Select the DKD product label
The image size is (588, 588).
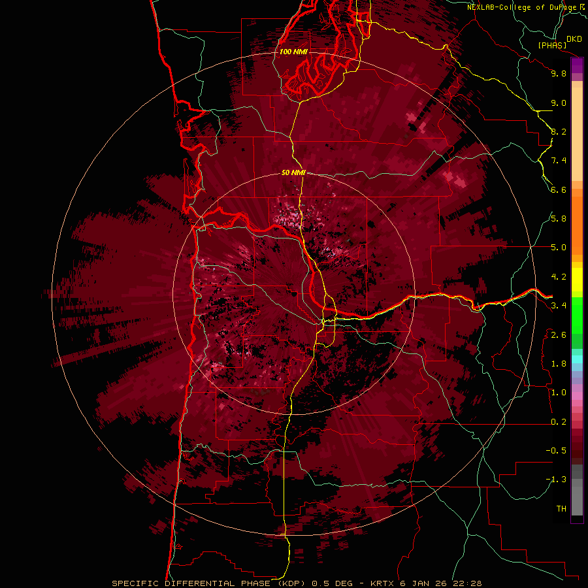click(x=574, y=39)
